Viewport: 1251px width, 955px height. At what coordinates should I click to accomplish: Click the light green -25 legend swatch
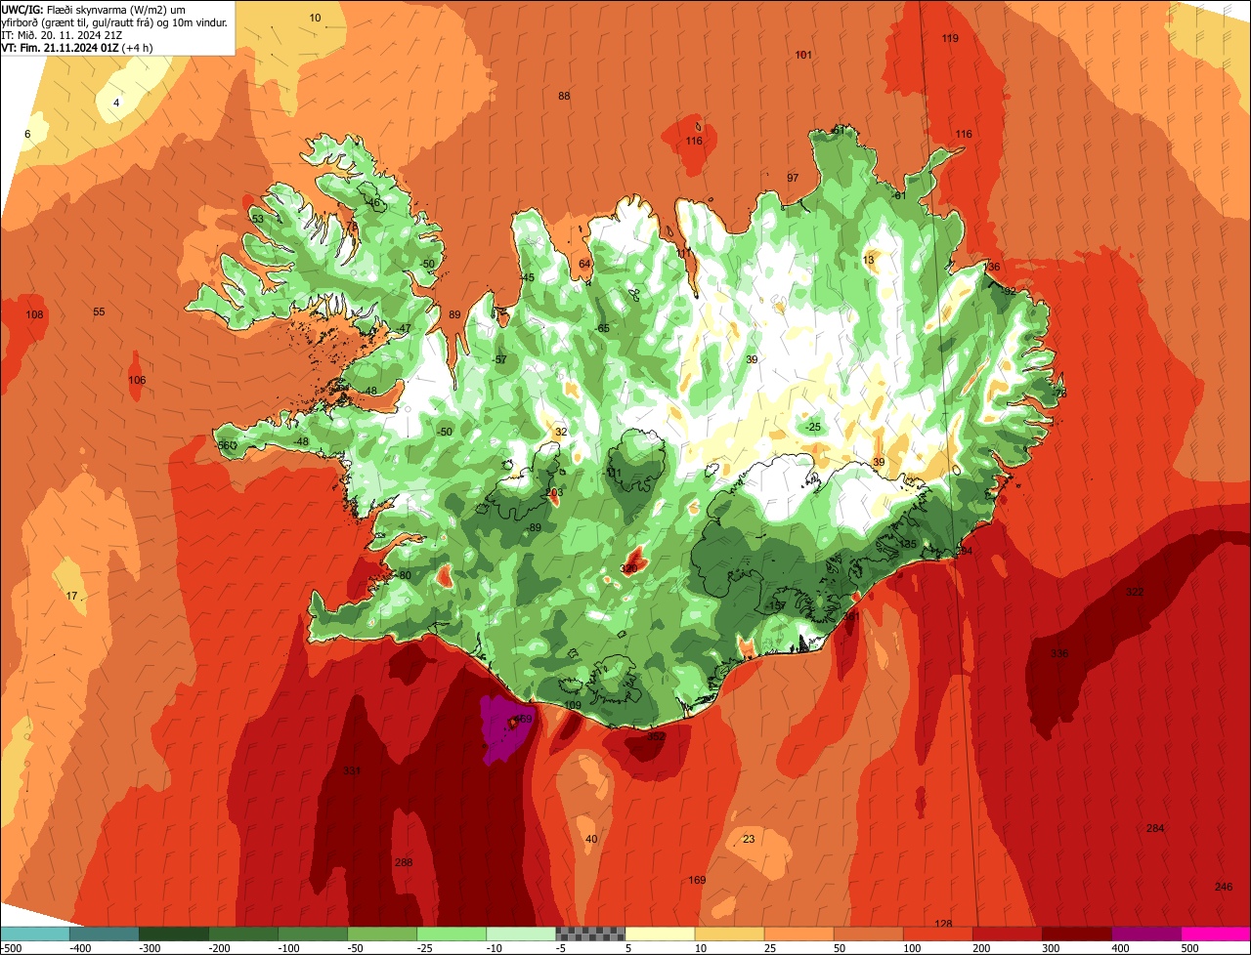coord(451,934)
